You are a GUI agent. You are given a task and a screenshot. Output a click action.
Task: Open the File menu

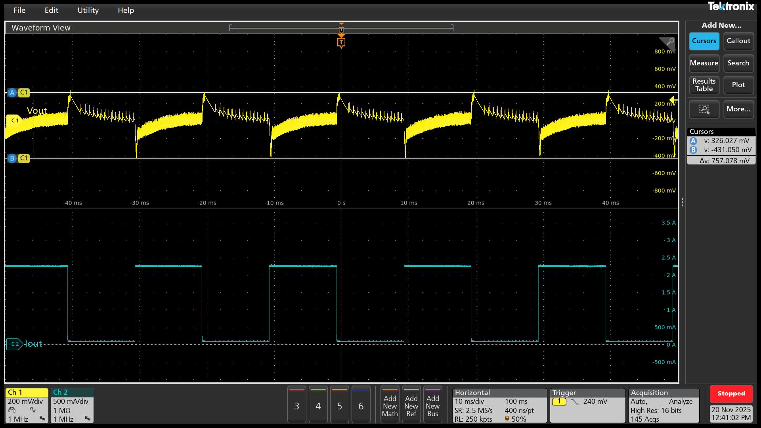(19, 10)
